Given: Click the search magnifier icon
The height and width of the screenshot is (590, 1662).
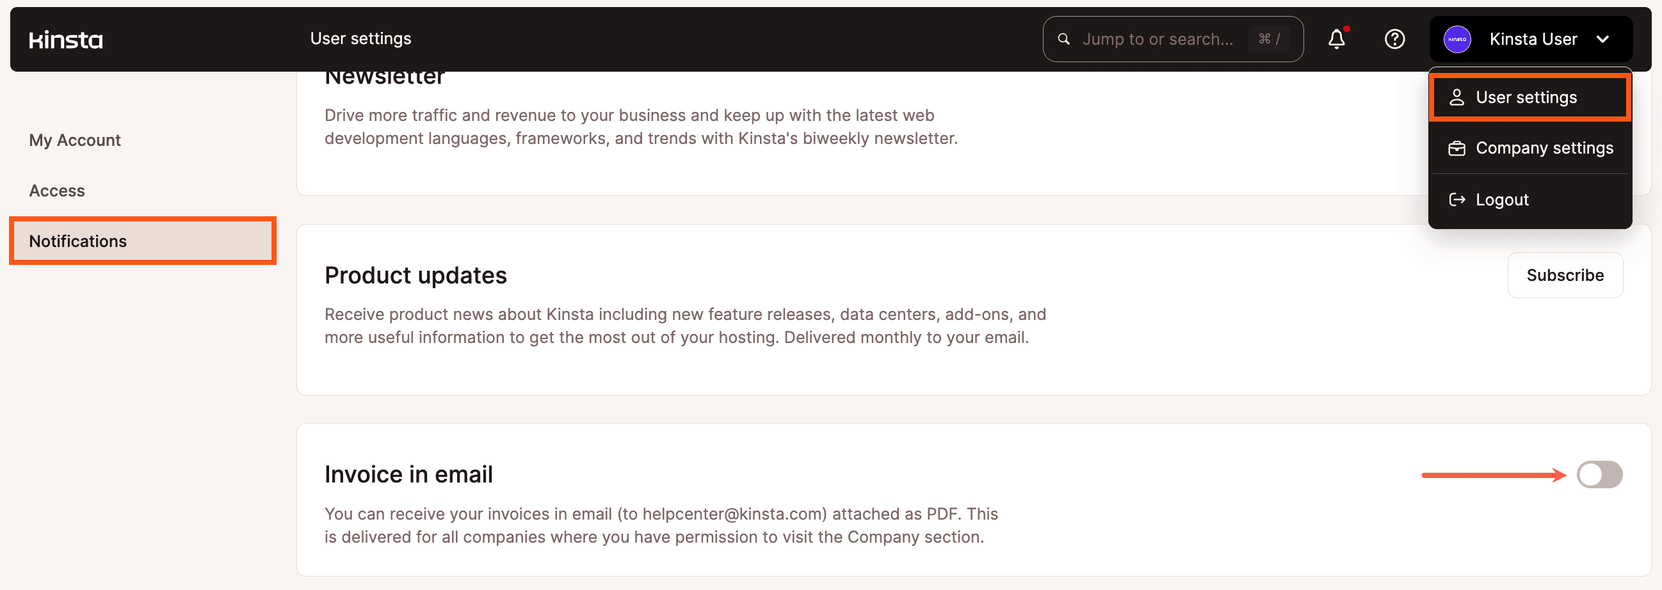Looking at the screenshot, I should click(x=1064, y=39).
